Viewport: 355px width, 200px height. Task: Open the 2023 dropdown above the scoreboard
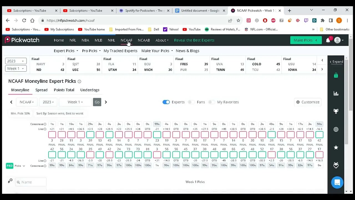point(16,61)
